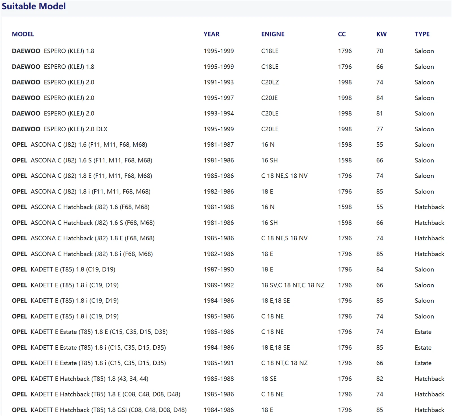Select OPEL ASCONA C Hatchback (J82) 1.8 E
Viewport: 452px width, 416px height.
coord(83,238)
